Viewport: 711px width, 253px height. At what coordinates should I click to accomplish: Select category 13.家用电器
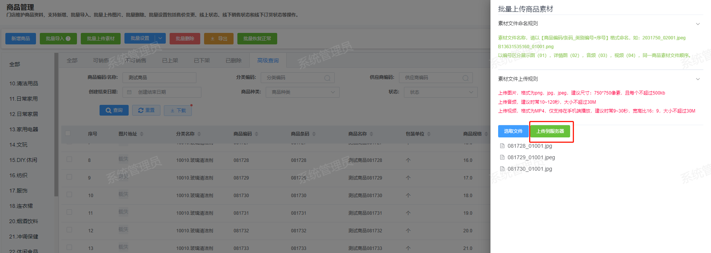point(24,129)
